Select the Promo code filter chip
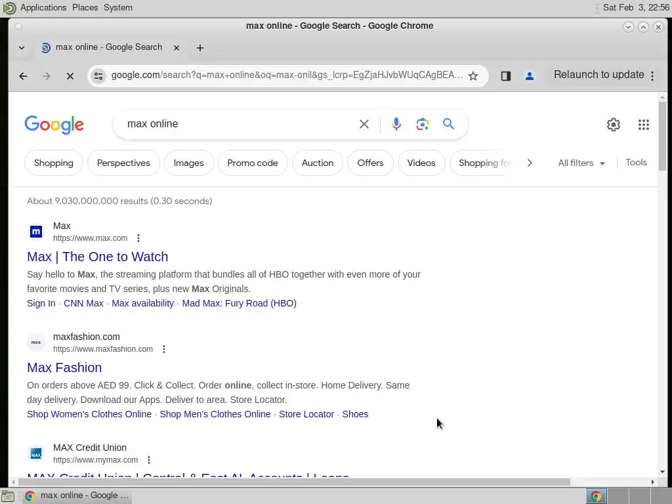The height and width of the screenshot is (504, 672). [253, 163]
